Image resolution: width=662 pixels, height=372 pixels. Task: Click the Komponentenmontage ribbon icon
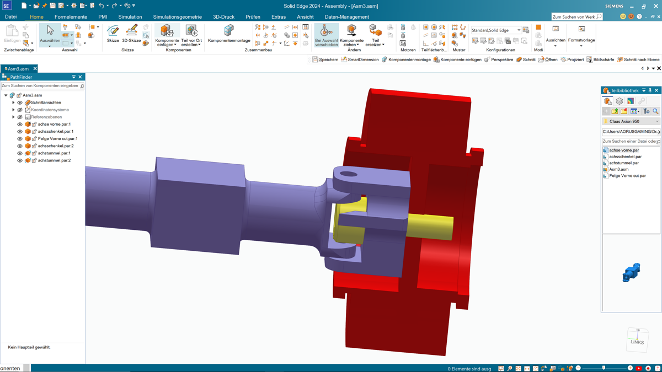(x=229, y=33)
